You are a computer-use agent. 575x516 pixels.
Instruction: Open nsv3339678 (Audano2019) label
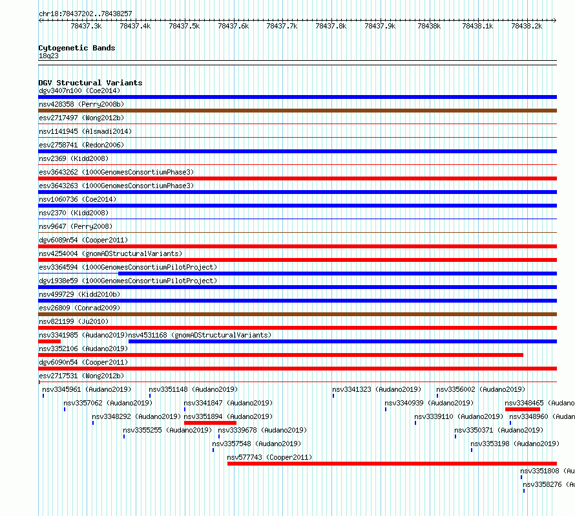pyautogui.click(x=262, y=430)
